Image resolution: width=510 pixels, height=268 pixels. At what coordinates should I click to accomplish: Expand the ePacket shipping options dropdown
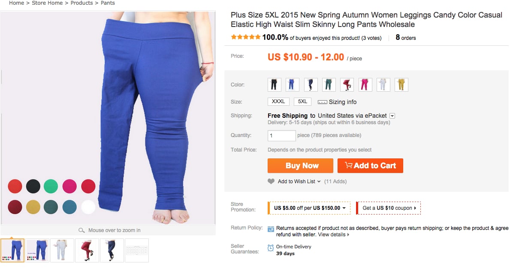(x=392, y=116)
